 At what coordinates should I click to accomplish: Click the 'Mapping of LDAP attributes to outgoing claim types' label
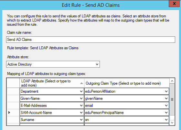click(47, 74)
